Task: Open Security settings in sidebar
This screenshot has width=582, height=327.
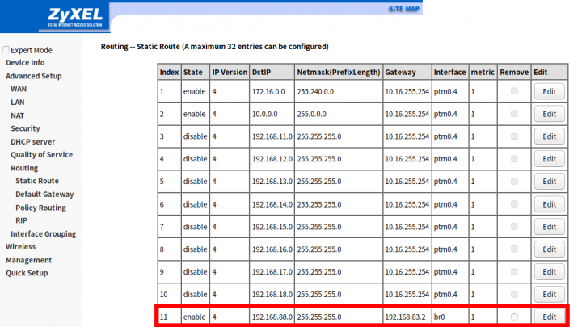Action: pos(25,128)
